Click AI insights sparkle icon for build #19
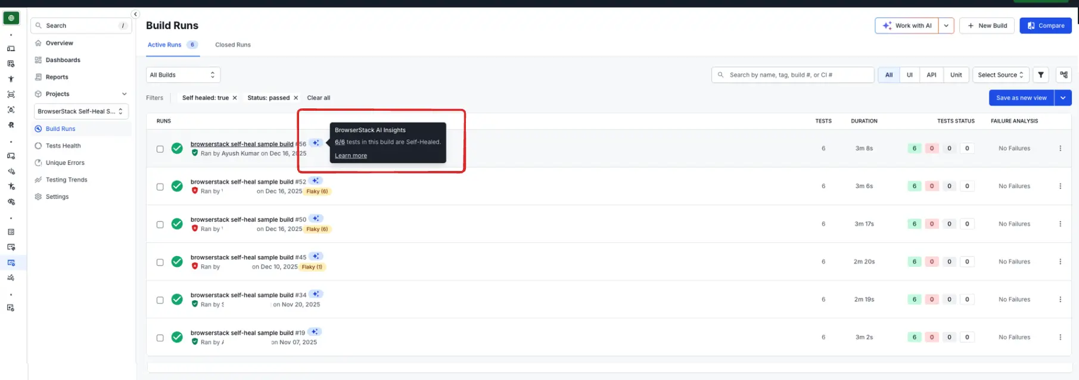This screenshot has height=380, width=1079. tap(315, 332)
